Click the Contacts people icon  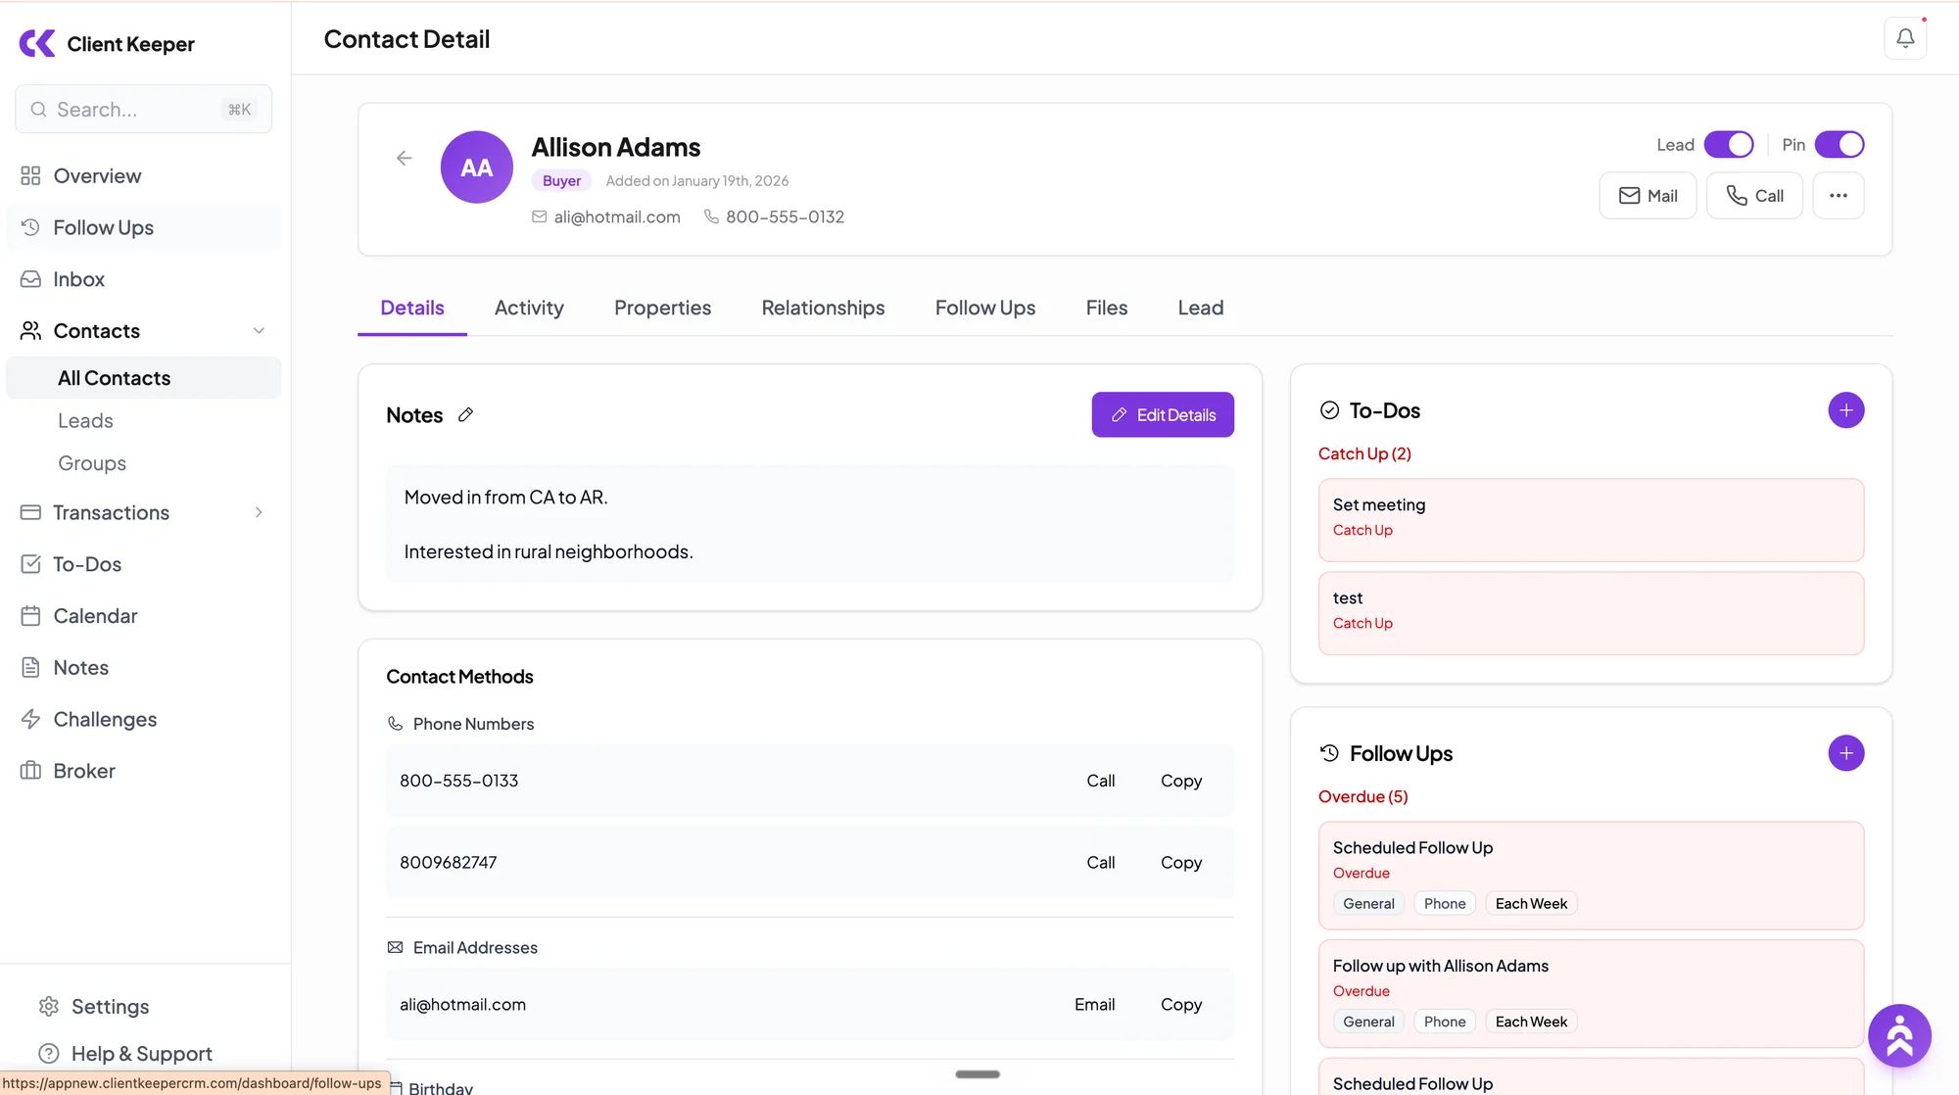point(30,331)
